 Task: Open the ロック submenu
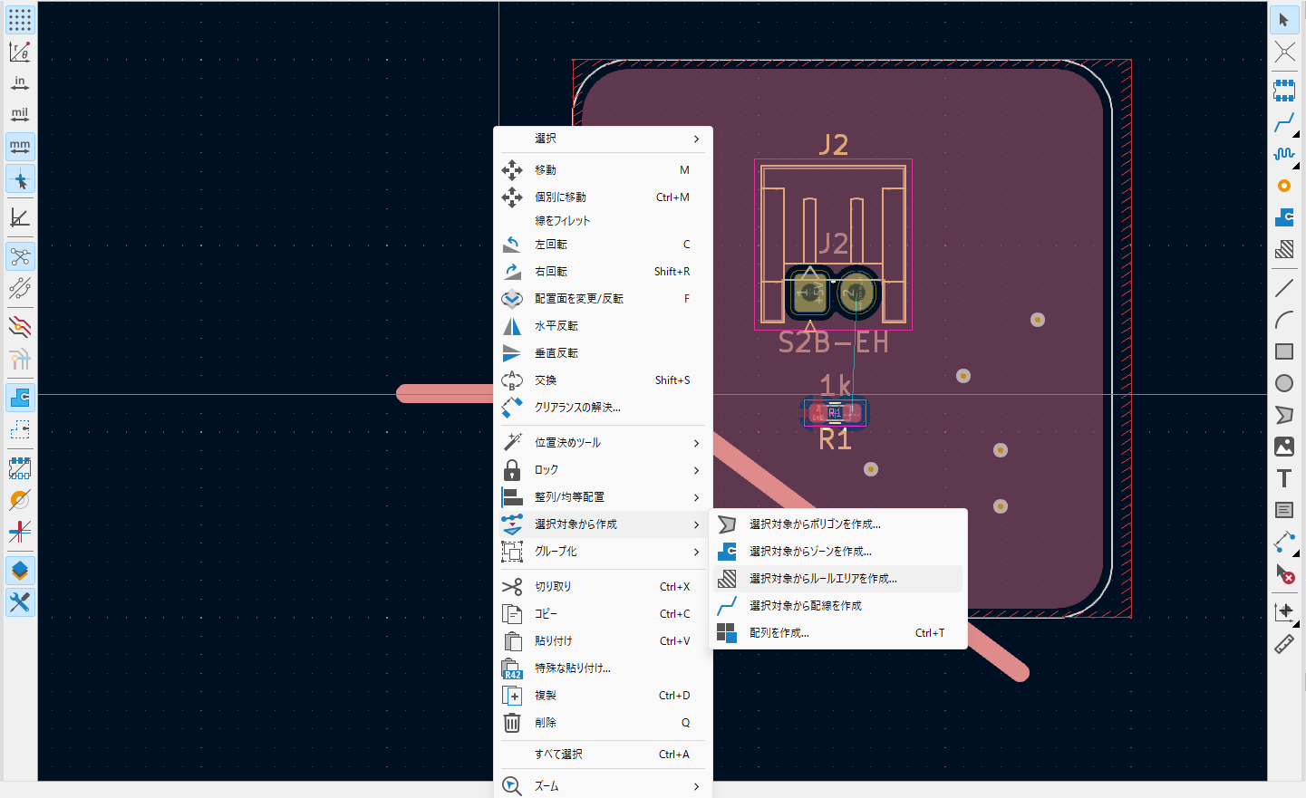[603, 470]
